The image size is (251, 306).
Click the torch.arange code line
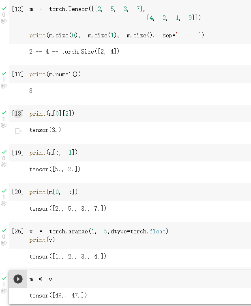coord(99,231)
